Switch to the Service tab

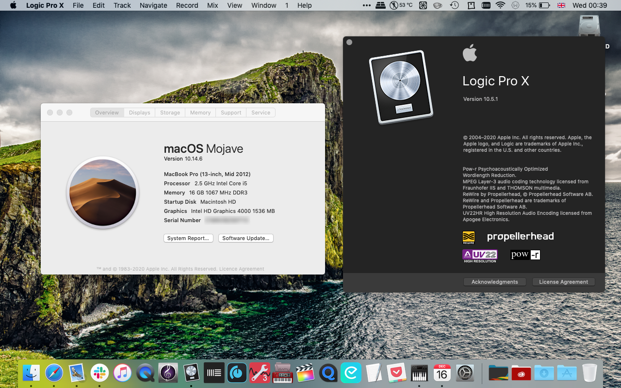[261, 113]
